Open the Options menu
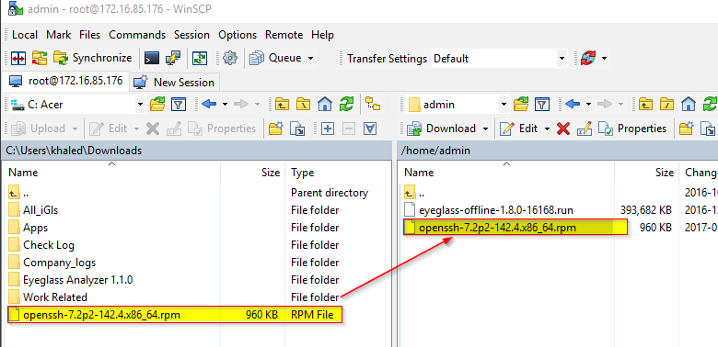 237,35
